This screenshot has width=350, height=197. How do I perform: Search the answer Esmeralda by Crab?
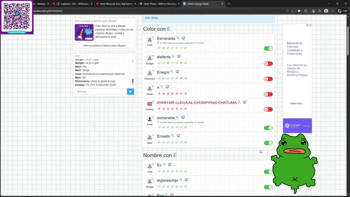coord(178,38)
